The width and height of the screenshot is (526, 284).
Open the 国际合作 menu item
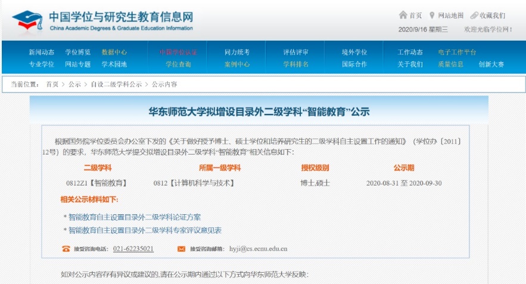(x=354, y=64)
